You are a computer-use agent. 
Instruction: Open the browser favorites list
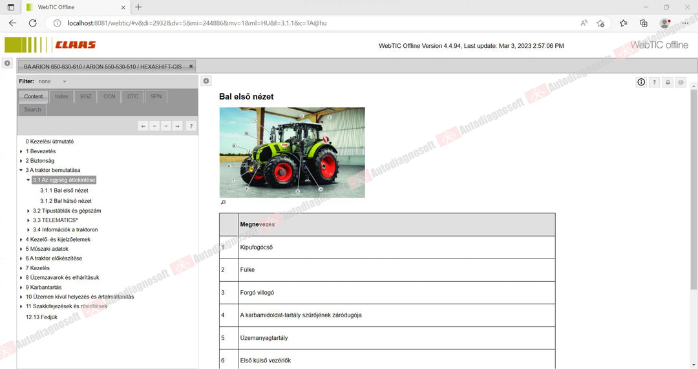tap(623, 23)
